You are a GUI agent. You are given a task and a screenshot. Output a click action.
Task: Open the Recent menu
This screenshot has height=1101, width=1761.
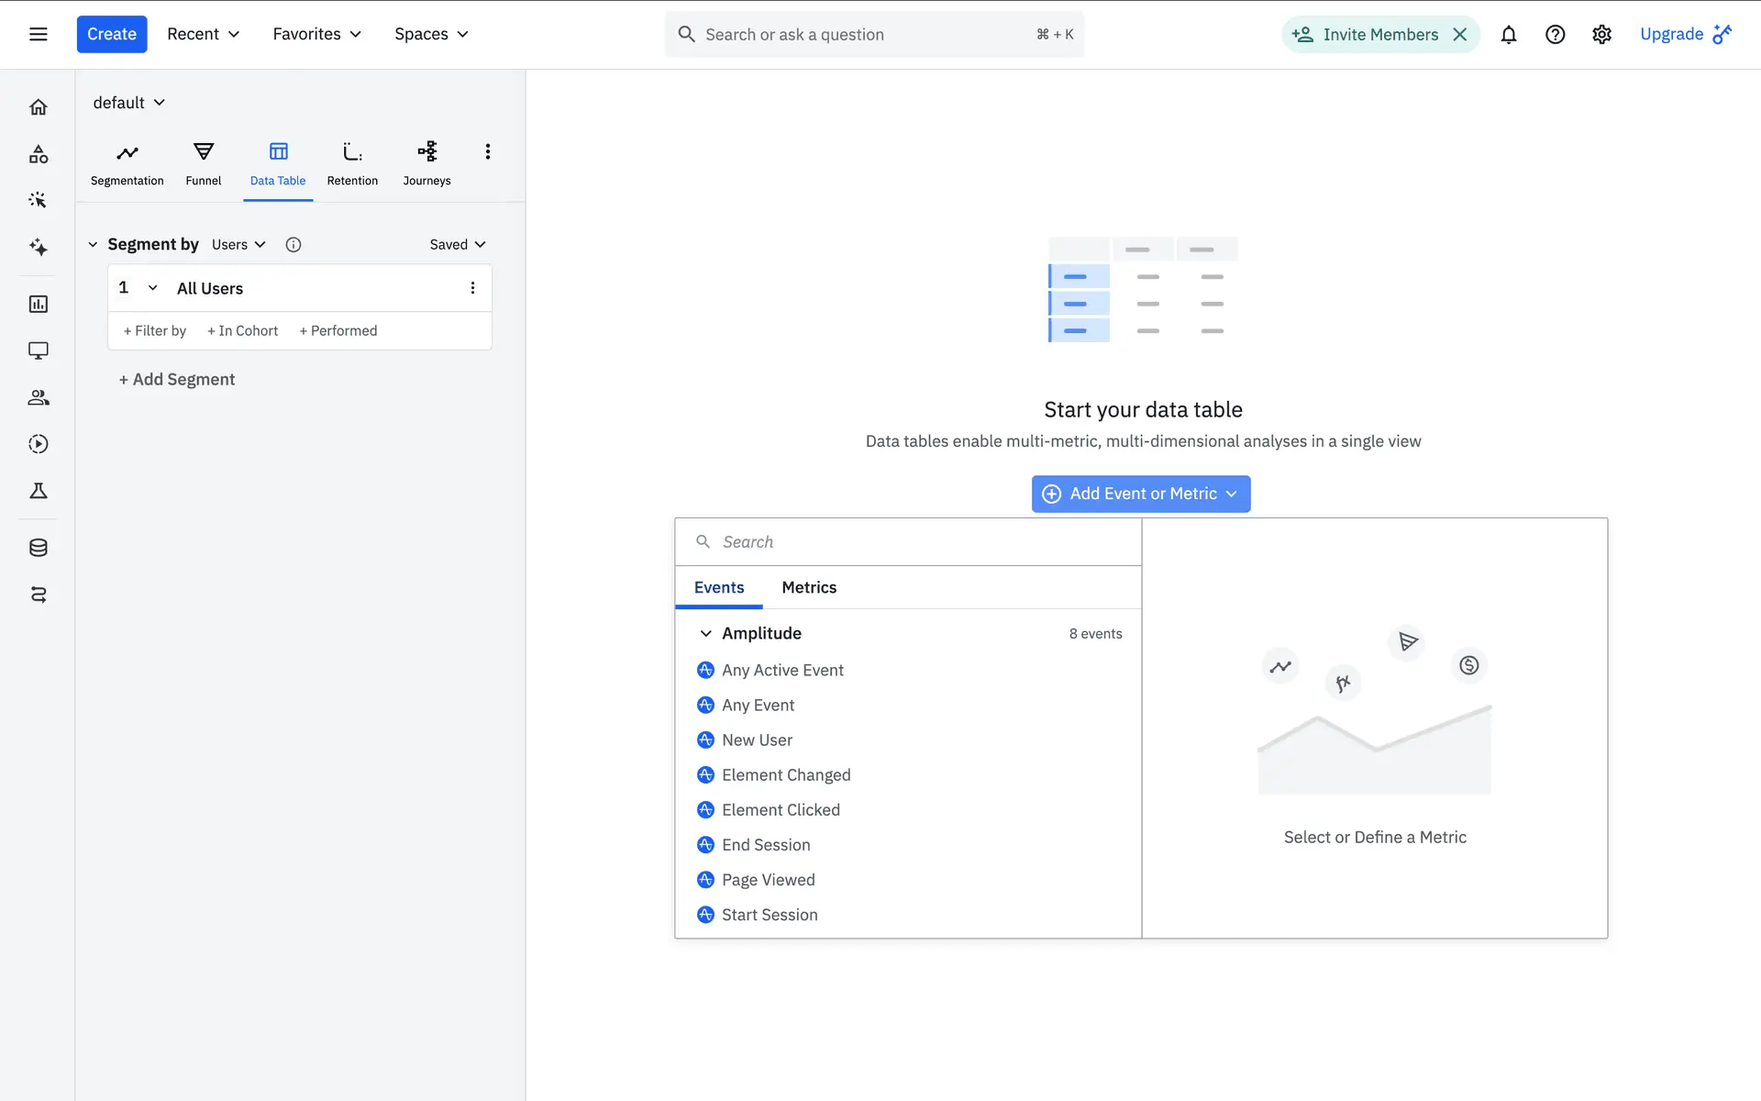click(x=203, y=34)
